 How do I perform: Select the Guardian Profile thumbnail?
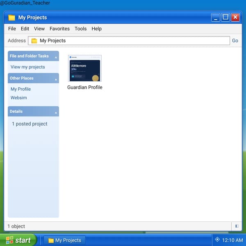[x=85, y=68]
